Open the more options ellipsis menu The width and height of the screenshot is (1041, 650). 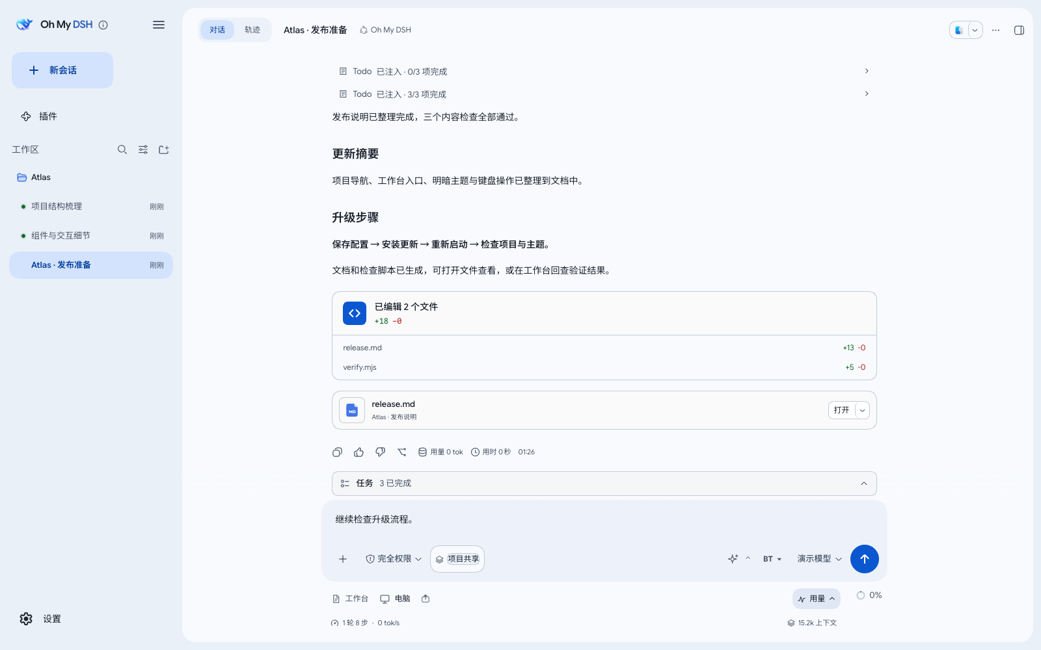(x=995, y=30)
